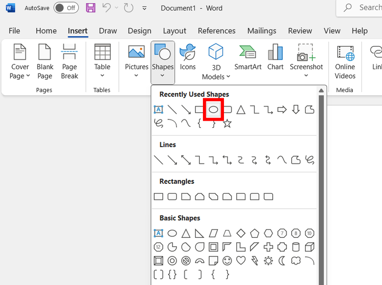
Task: Select the Cube shape in Basic Shapes
Action: (309, 247)
